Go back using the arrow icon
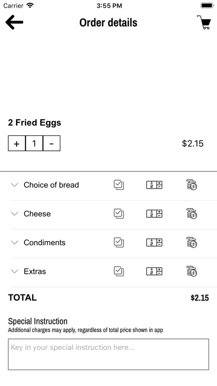 tap(14, 22)
